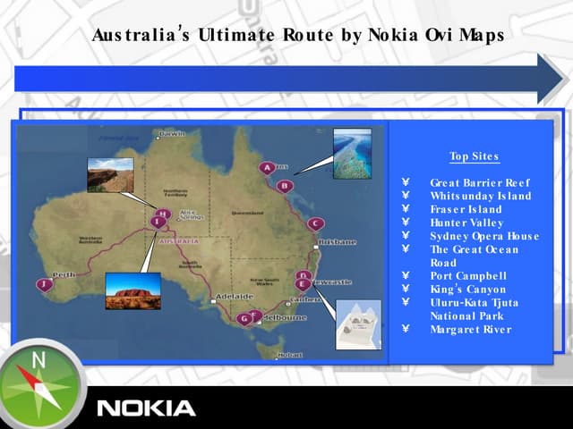This screenshot has width=573, height=429.
Task: Select Margaret River in list
Action: tap(471, 330)
